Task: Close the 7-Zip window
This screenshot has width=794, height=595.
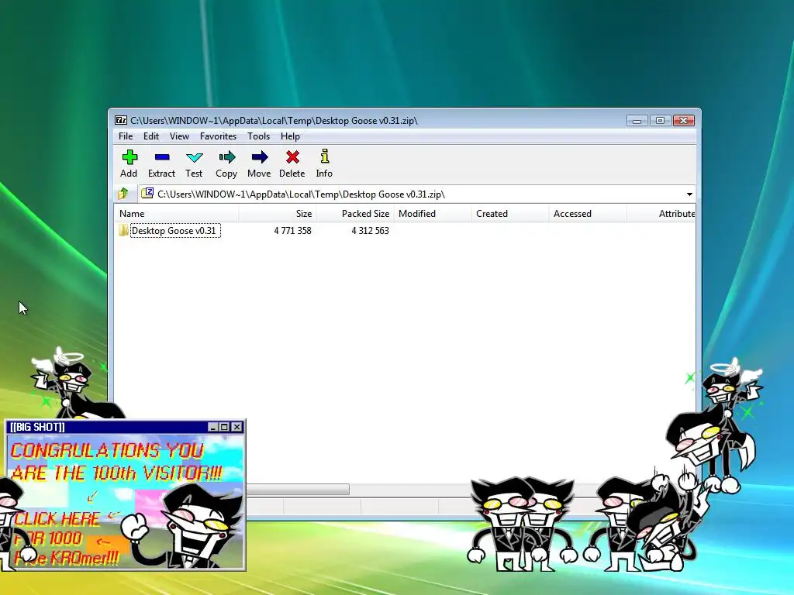Action: tap(683, 120)
